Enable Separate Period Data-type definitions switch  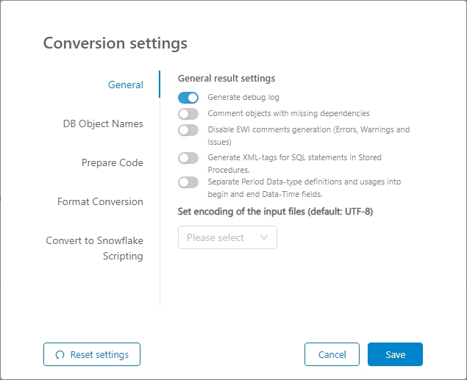188,182
